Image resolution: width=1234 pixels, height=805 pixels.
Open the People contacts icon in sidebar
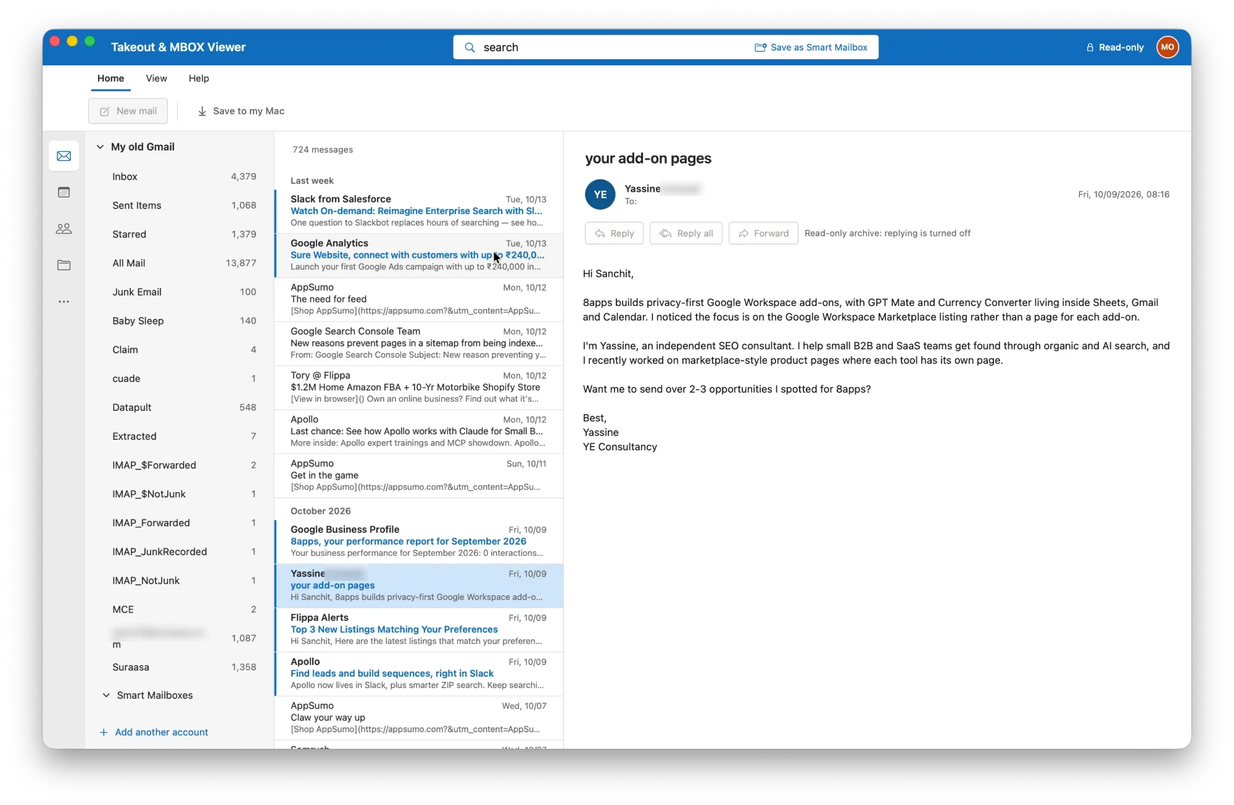64,229
